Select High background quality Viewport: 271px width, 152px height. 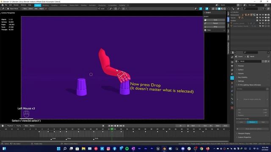click(x=263, y=122)
